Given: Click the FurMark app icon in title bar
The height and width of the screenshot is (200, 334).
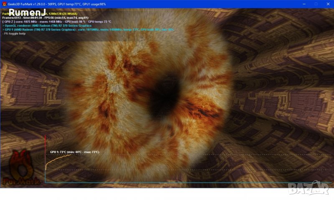Looking at the screenshot, I should coord(4,4).
